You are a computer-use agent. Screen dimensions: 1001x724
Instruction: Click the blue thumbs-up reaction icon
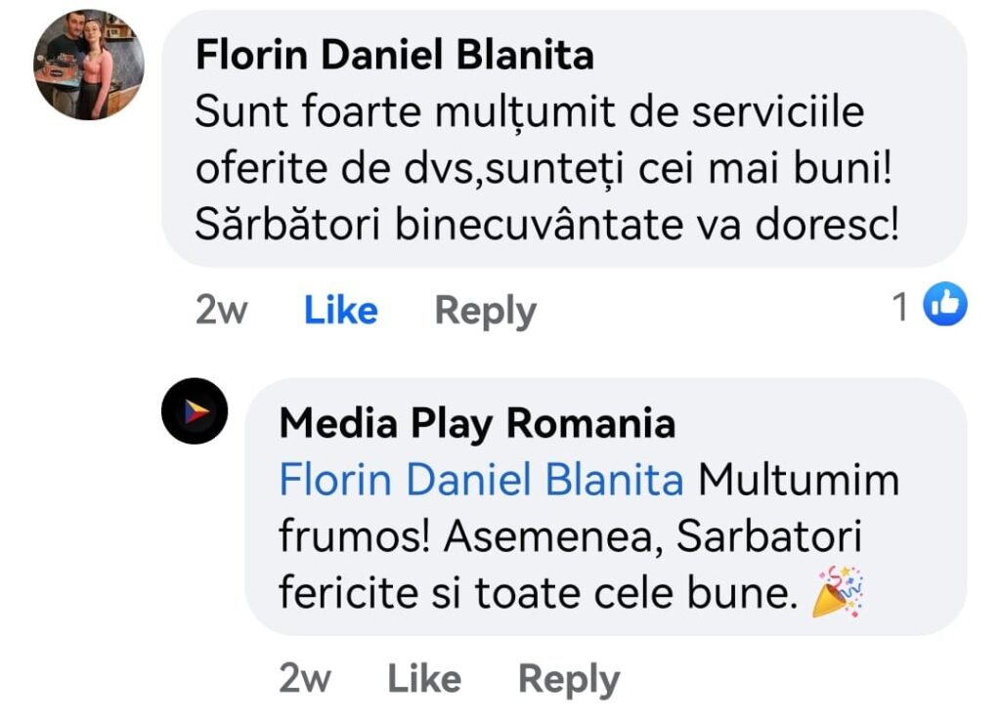click(x=945, y=306)
